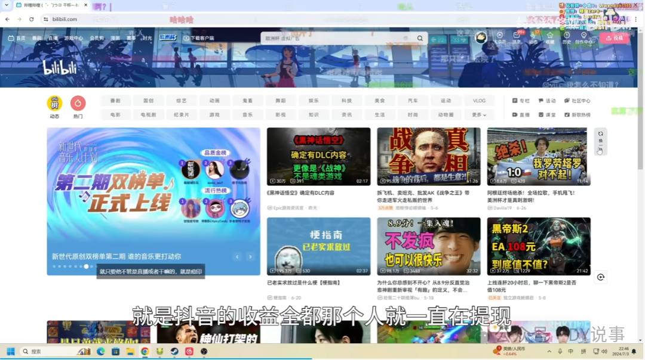
Task: Click the pink 投稿 upload button
Action: (615, 38)
